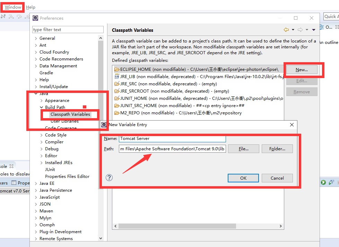Open the Help menu
This screenshot has width=339, height=247.
coord(31,7)
